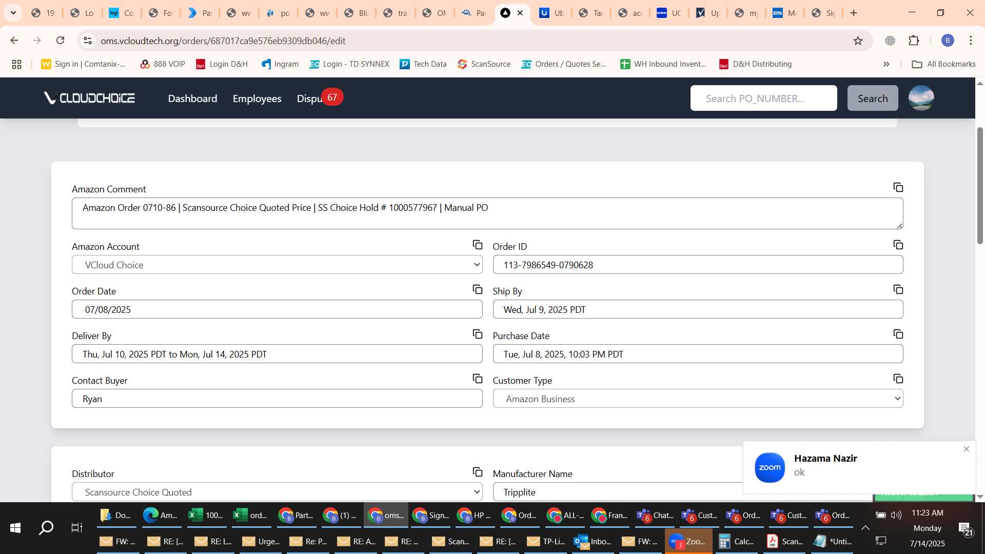Open the Zoom message from Hazama Nazir

coord(859,467)
